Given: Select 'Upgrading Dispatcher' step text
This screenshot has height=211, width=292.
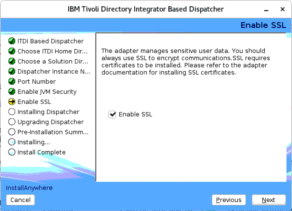Looking at the screenshot, I should (50, 122).
